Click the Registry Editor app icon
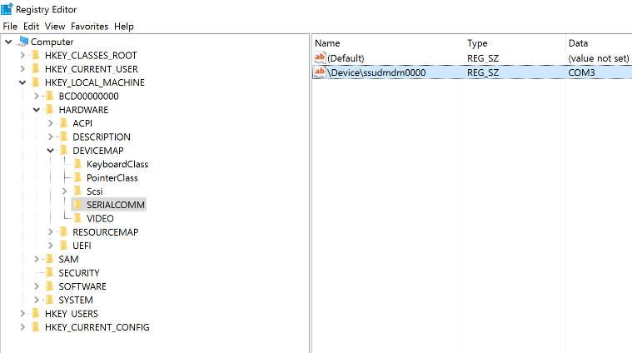This screenshot has height=353, width=632. (x=7, y=10)
